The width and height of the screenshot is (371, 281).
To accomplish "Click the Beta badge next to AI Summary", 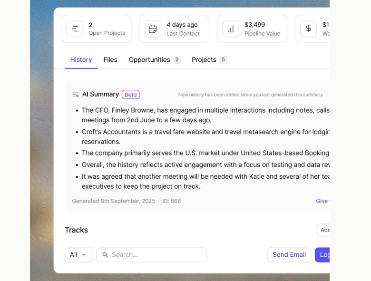I will [x=131, y=95].
